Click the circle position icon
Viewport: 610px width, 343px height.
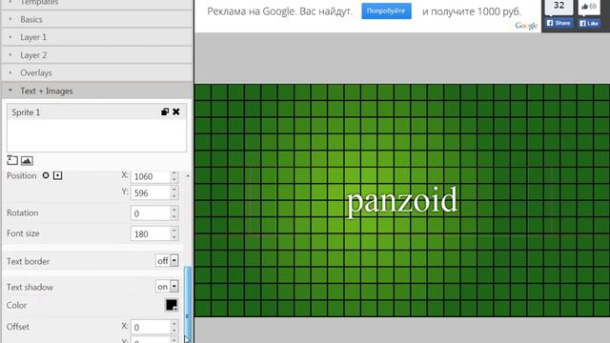(46, 175)
